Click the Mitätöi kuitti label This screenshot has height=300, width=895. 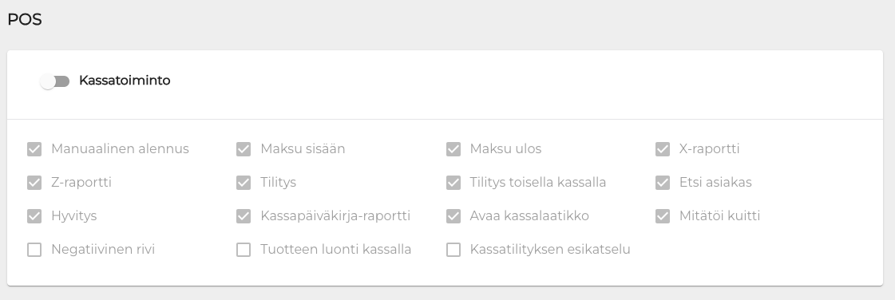(x=719, y=216)
